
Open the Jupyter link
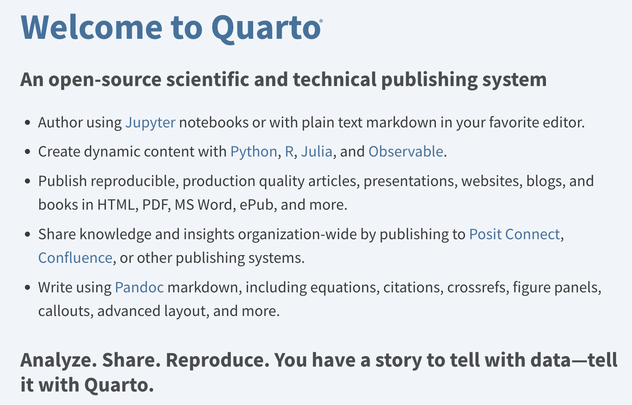(x=150, y=122)
